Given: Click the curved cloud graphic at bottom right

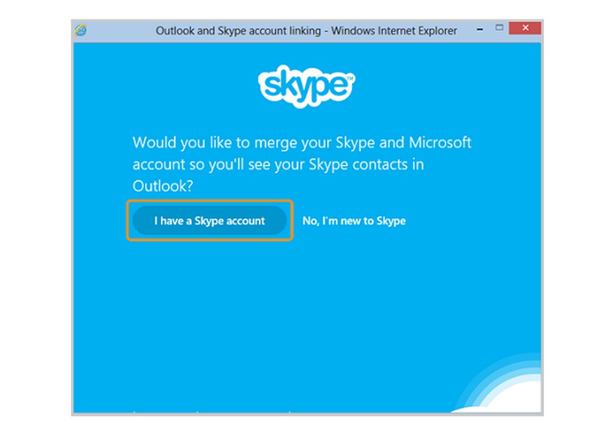Looking at the screenshot, I should [511, 393].
